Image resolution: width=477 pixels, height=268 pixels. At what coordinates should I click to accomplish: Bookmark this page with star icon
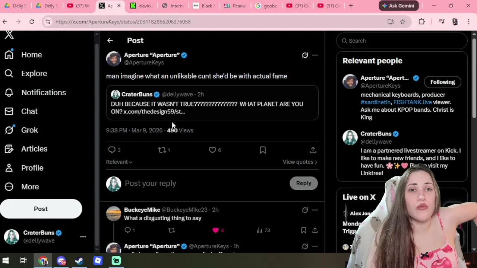(402, 22)
